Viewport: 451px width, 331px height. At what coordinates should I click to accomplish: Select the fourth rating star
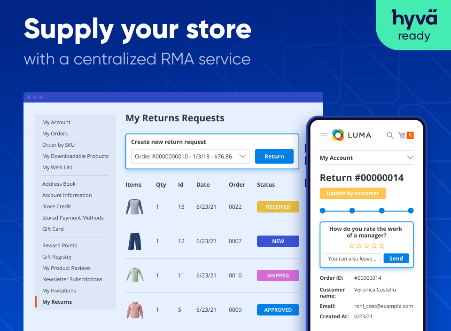[374, 245]
